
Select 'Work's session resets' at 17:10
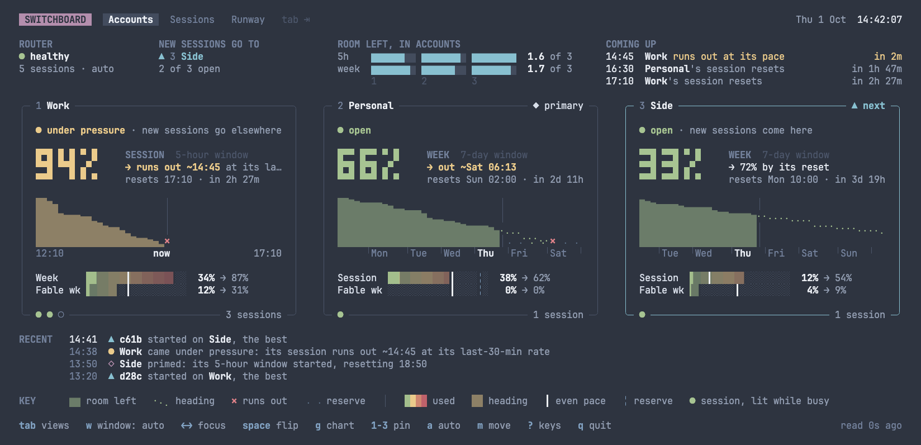coord(754,81)
